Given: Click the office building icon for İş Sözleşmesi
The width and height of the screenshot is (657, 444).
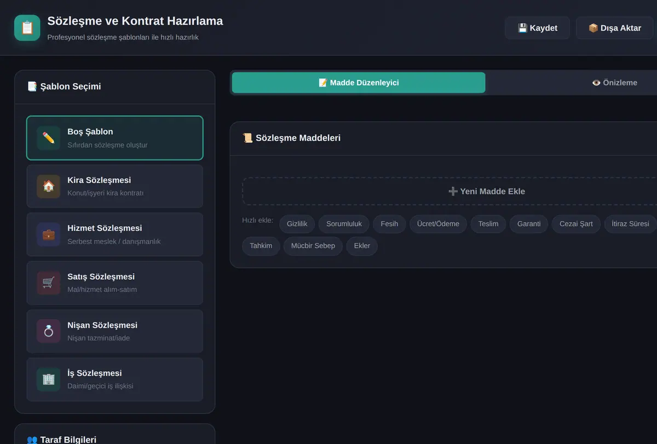Looking at the screenshot, I should tap(49, 379).
